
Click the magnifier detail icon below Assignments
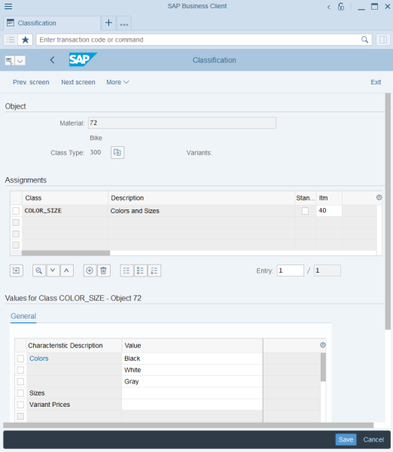click(x=39, y=270)
